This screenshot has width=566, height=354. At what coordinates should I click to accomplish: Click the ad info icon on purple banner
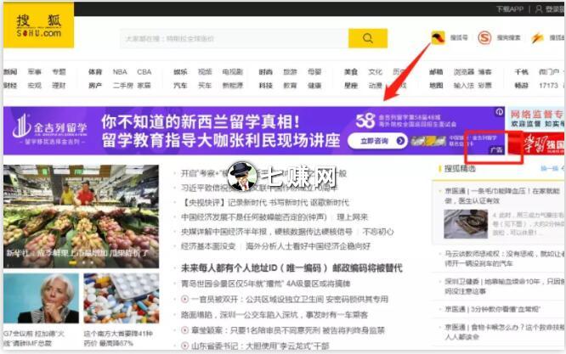click(499, 112)
